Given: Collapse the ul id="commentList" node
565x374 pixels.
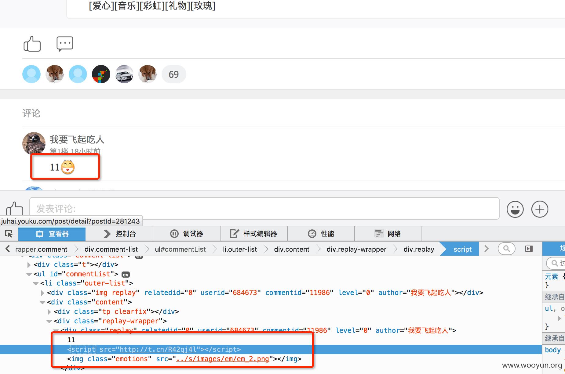Looking at the screenshot, I should (x=29, y=274).
